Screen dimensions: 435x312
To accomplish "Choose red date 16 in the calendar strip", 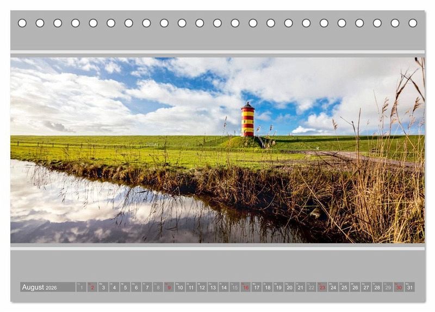I will [x=245, y=287].
